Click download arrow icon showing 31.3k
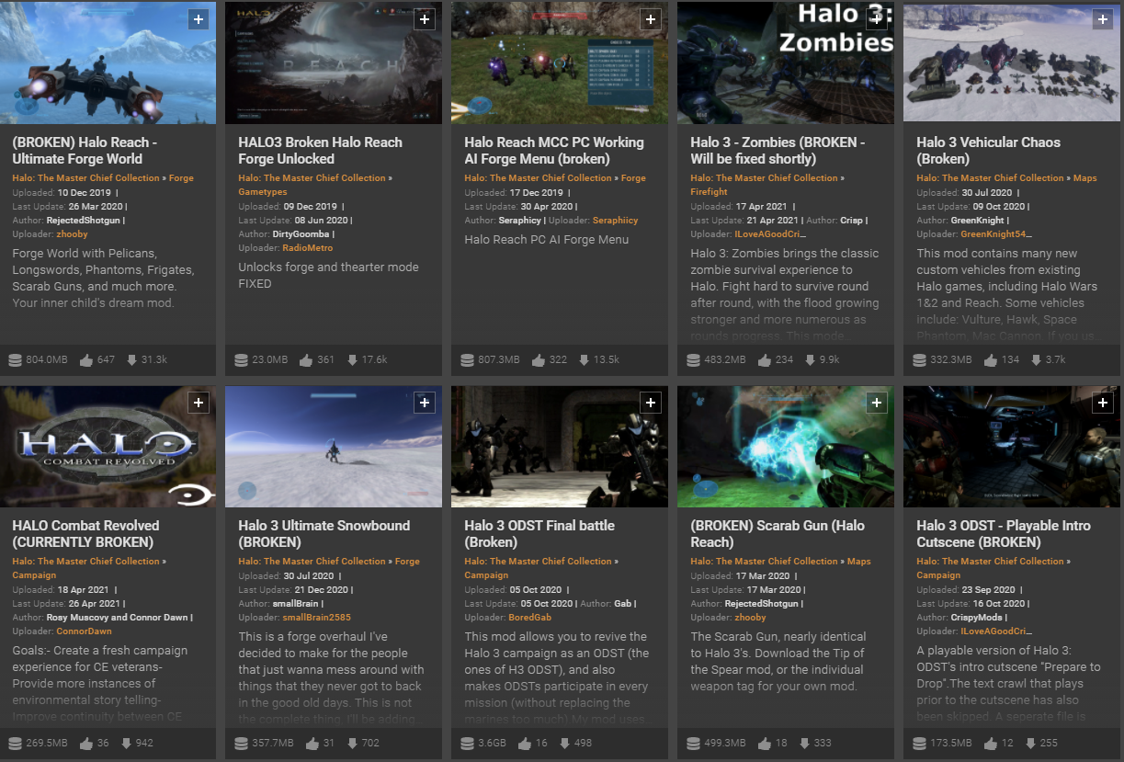The image size is (1124, 762). pos(132,359)
